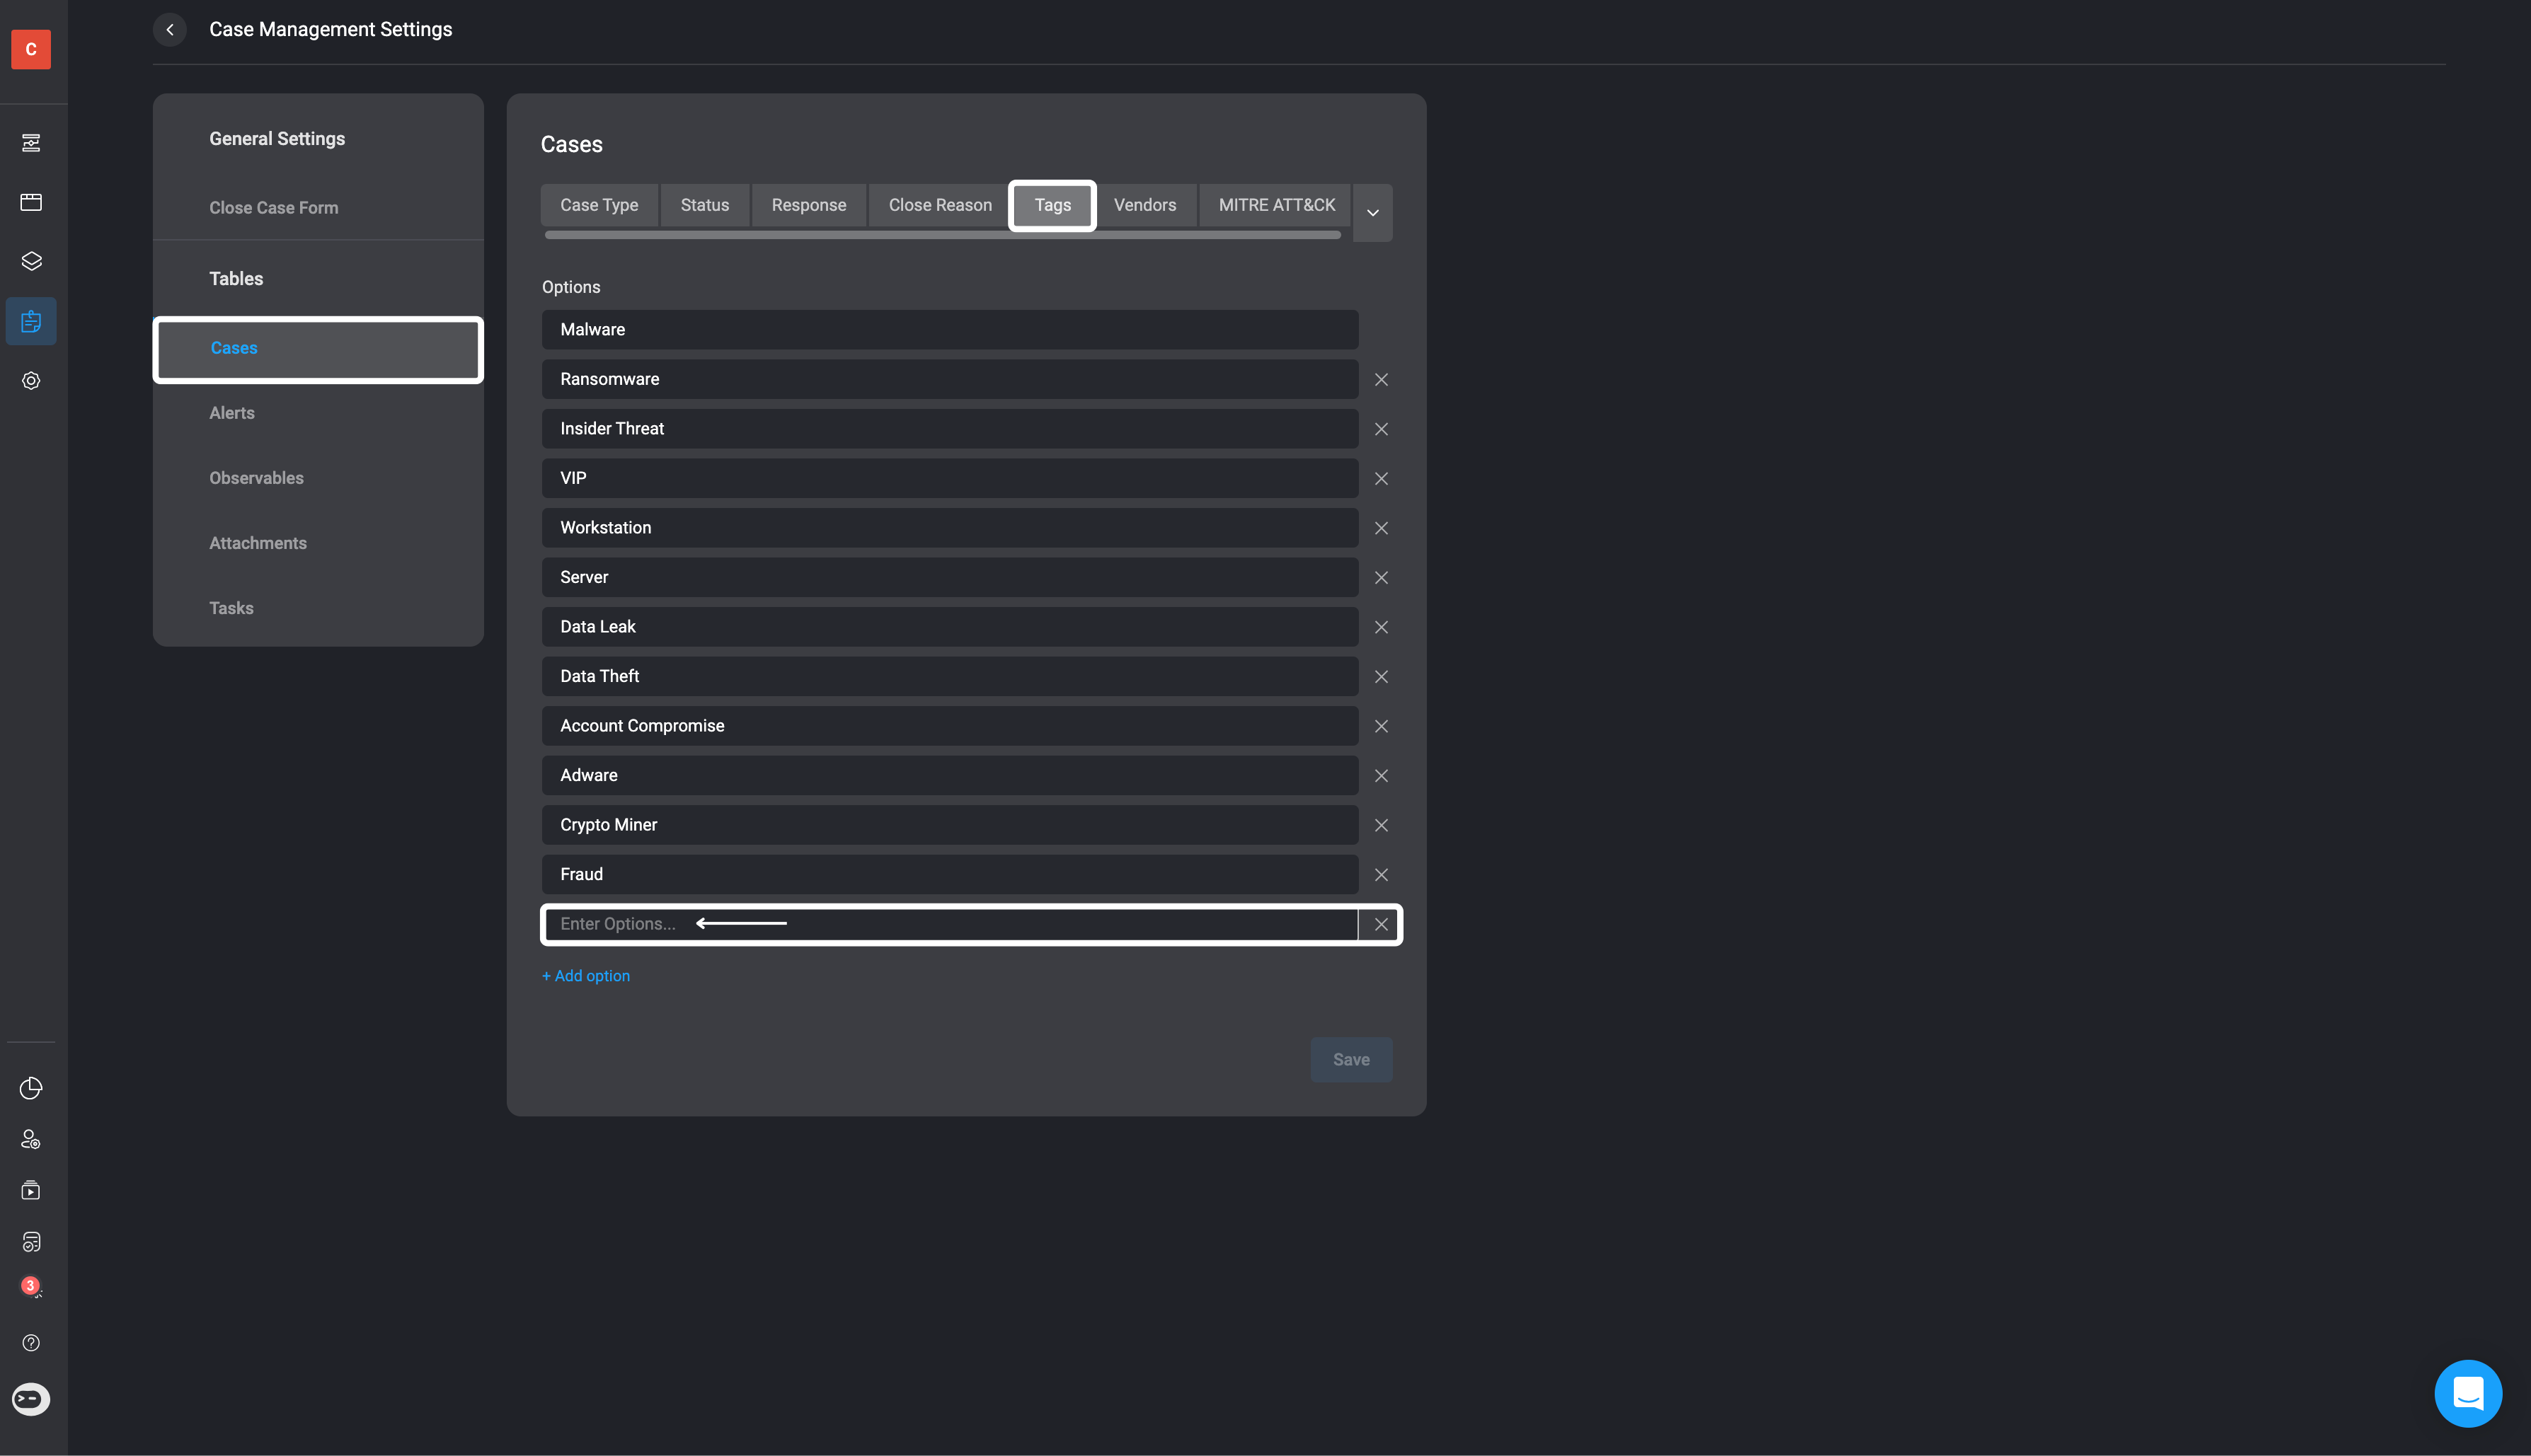Click the video library play icon
Viewport: 2531px width, 1456px height.
tap(31, 1190)
